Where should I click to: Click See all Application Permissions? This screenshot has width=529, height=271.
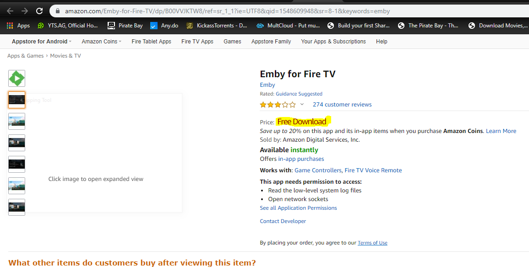tap(298, 208)
